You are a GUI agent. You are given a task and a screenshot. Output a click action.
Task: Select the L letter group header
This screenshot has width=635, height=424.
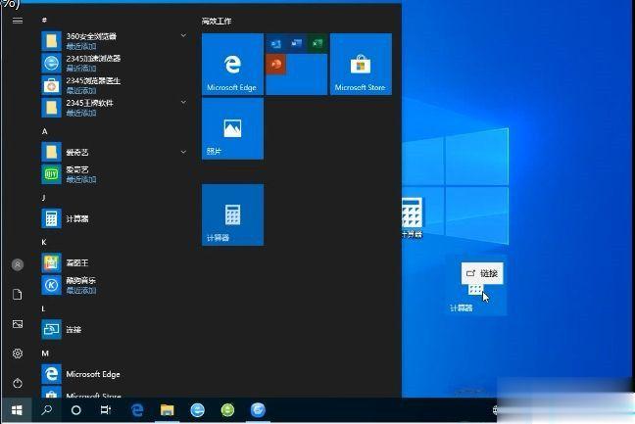[x=43, y=308]
